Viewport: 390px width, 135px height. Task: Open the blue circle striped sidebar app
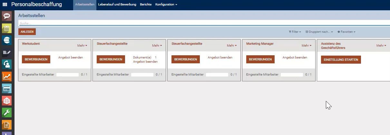pos(7,40)
